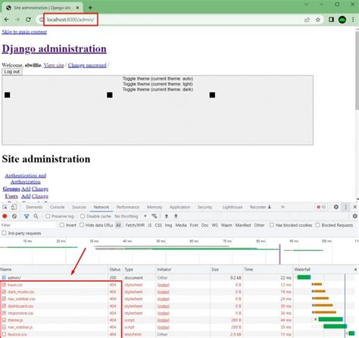The height and width of the screenshot is (338, 359).
Task: Check the Disable cache option
Action: (83, 216)
